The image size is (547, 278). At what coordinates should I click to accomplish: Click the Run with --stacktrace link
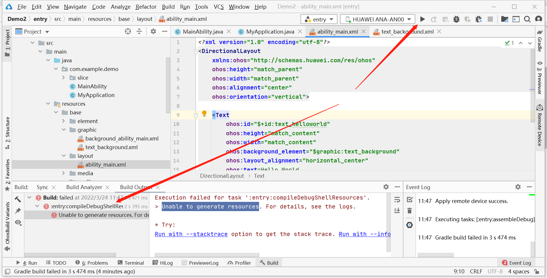(191, 234)
